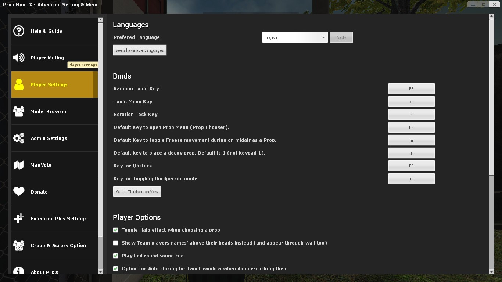Open Adjust Thirdperson View settings
The width and height of the screenshot is (502, 282).
click(137, 191)
